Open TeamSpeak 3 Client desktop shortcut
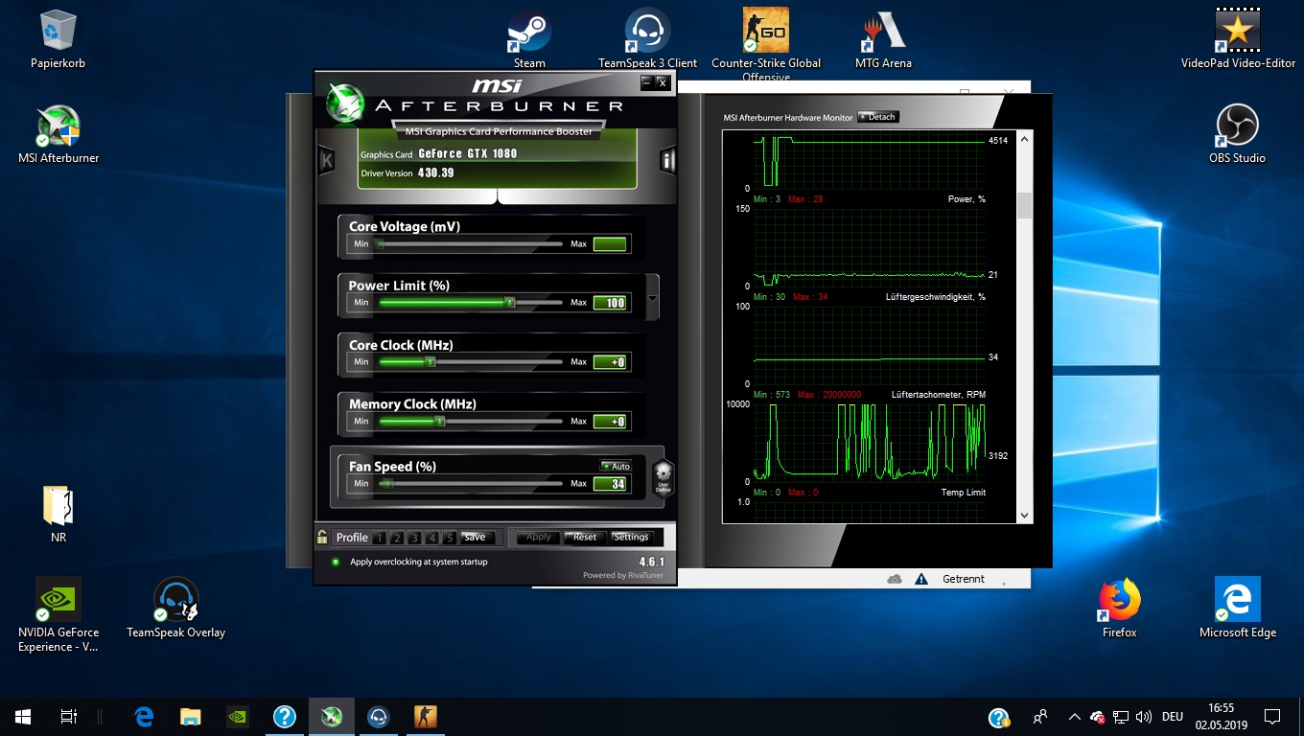Image resolution: width=1304 pixels, height=736 pixels. [647, 38]
